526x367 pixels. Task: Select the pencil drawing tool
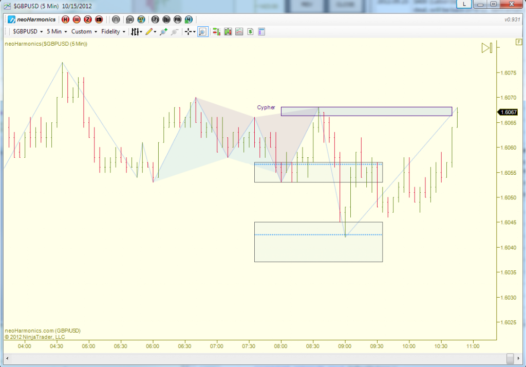point(149,32)
